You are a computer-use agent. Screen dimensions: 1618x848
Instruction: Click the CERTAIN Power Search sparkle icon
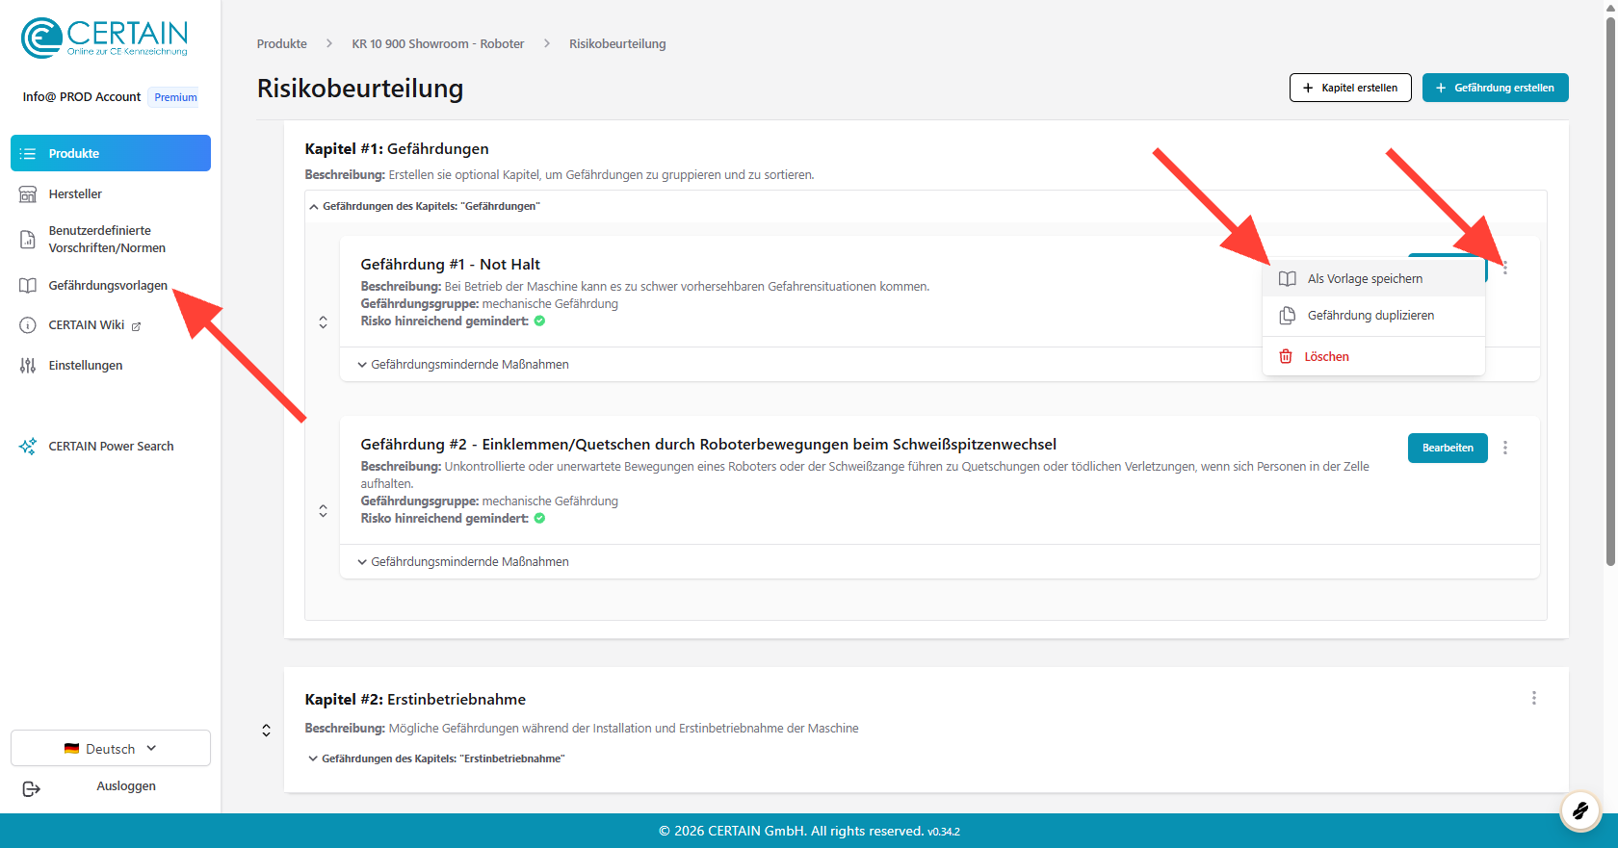(x=28, y=447)
